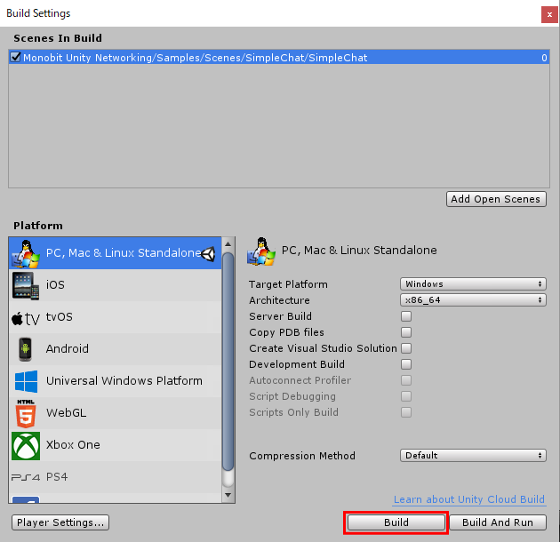Enable the Development Build checkbox
This screenshot has width=560, height=542.
point(406,364)
